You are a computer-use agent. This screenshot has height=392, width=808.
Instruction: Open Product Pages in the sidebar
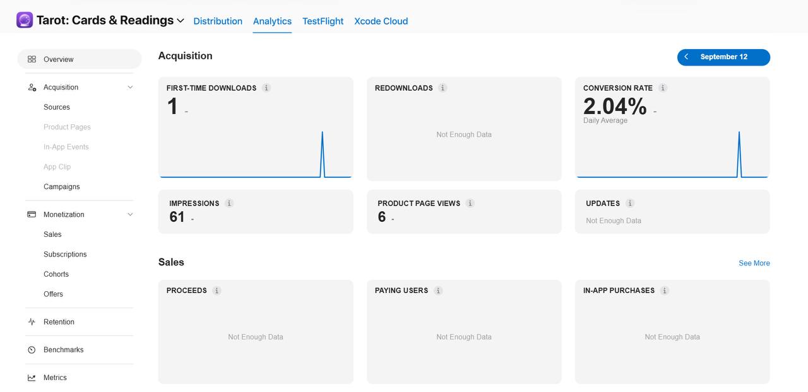point(67,127)
